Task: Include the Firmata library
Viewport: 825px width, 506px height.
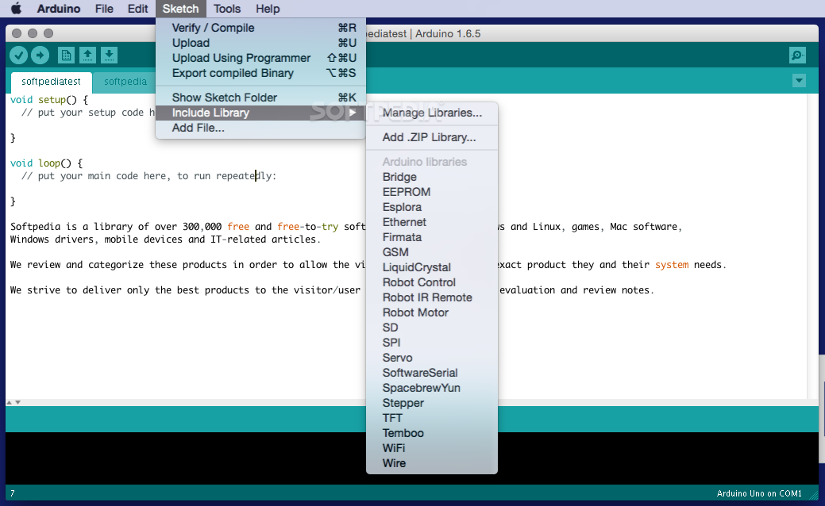Action: 431,237
